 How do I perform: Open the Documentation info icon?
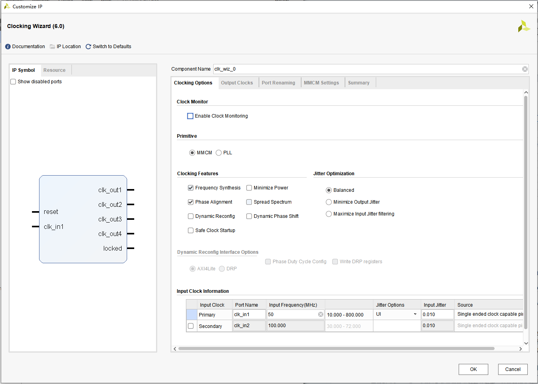coord(8,47)
